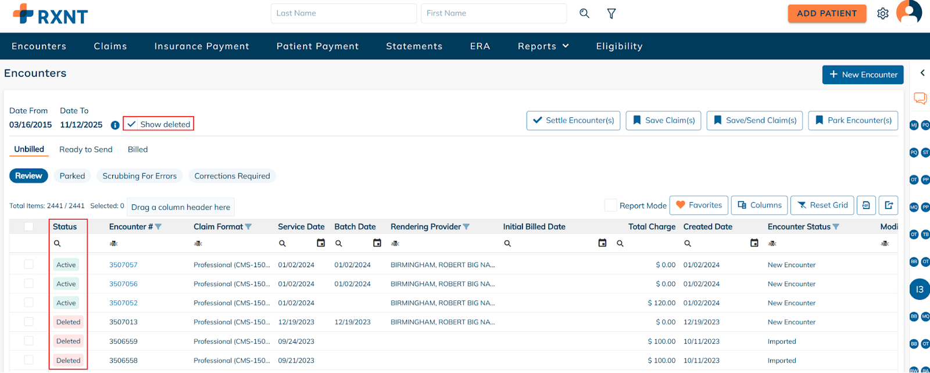Enable the Report Mode checkbox

click(x=610, y=205)
